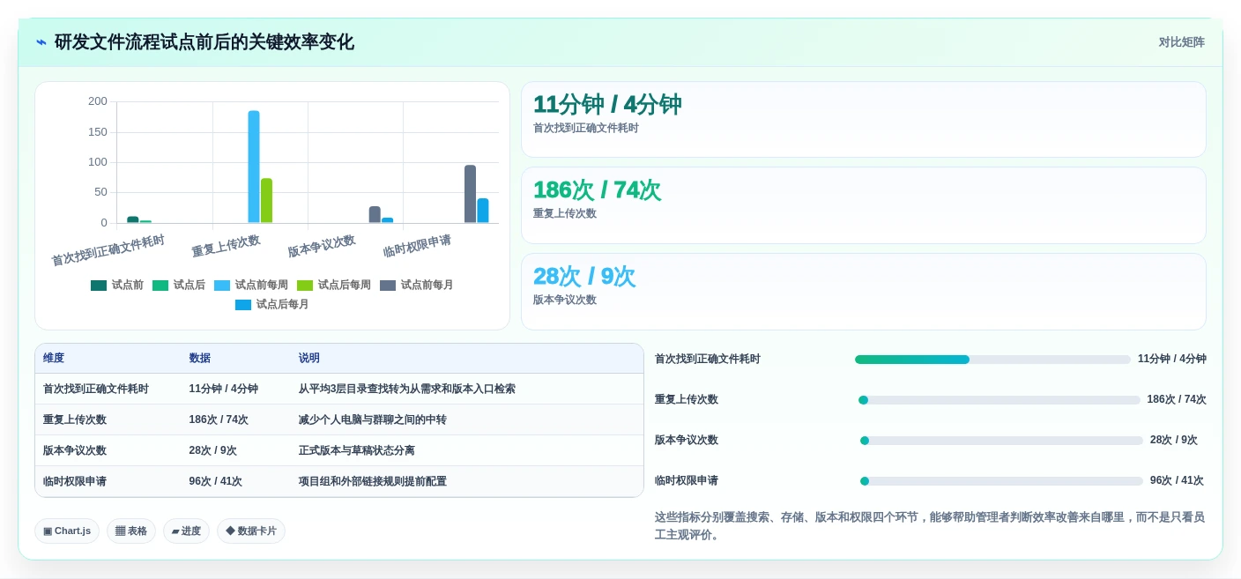Image resolution: width=1241 pixels, height=579 pixels.
Task: Toggle 试点前 legend entry in chart
Action: pos(117,285)
